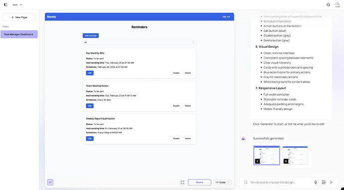Open the headset support icon
The image size is (344, 190).
point(328,4)
